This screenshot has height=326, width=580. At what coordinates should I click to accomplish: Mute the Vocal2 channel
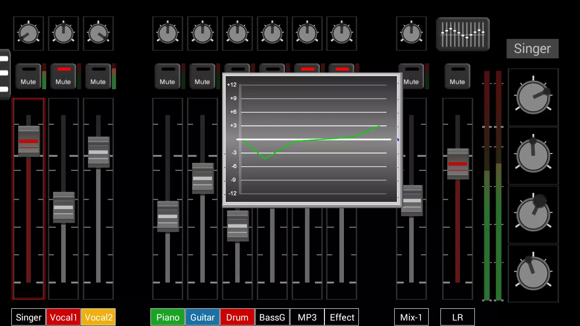click(x=98, y=77)
